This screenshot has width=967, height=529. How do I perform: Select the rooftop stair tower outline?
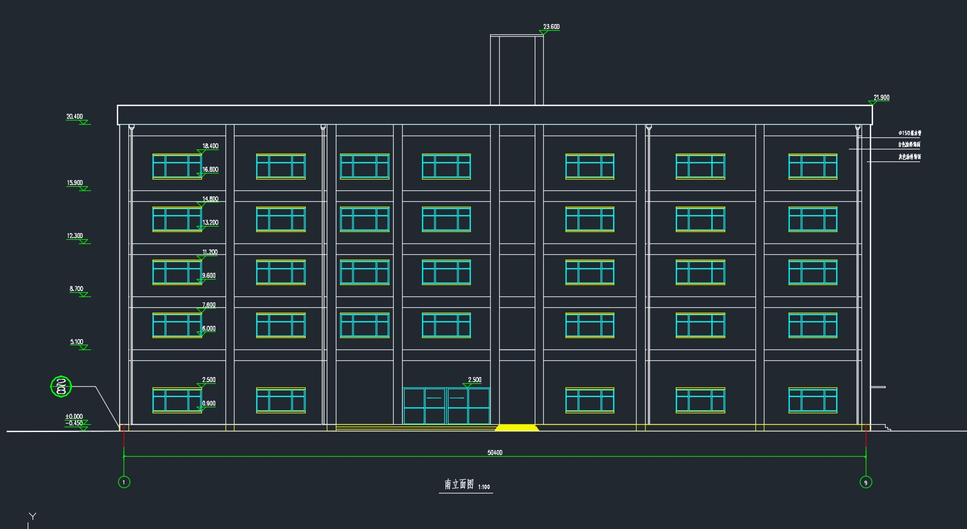pos(517,69)
